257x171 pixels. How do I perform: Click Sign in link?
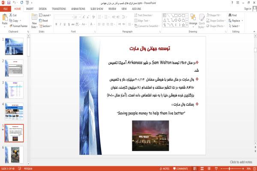coord(248,9)
